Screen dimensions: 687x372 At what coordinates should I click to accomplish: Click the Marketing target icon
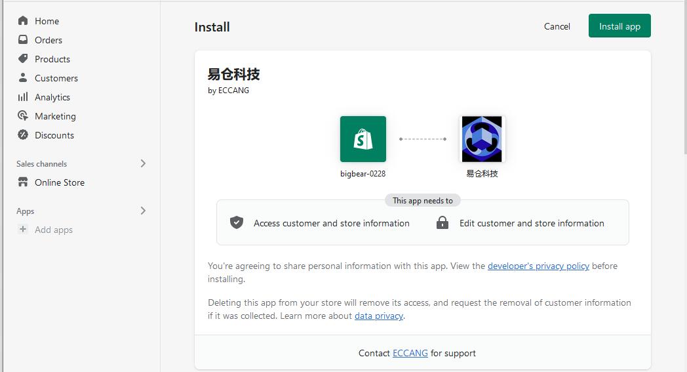23,115
